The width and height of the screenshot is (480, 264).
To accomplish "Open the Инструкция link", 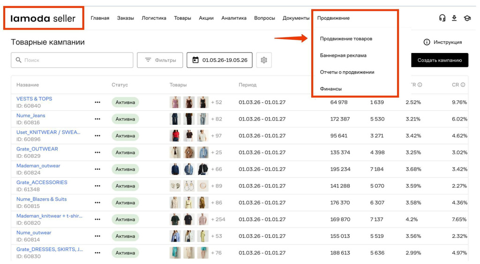I will [448, 42].
